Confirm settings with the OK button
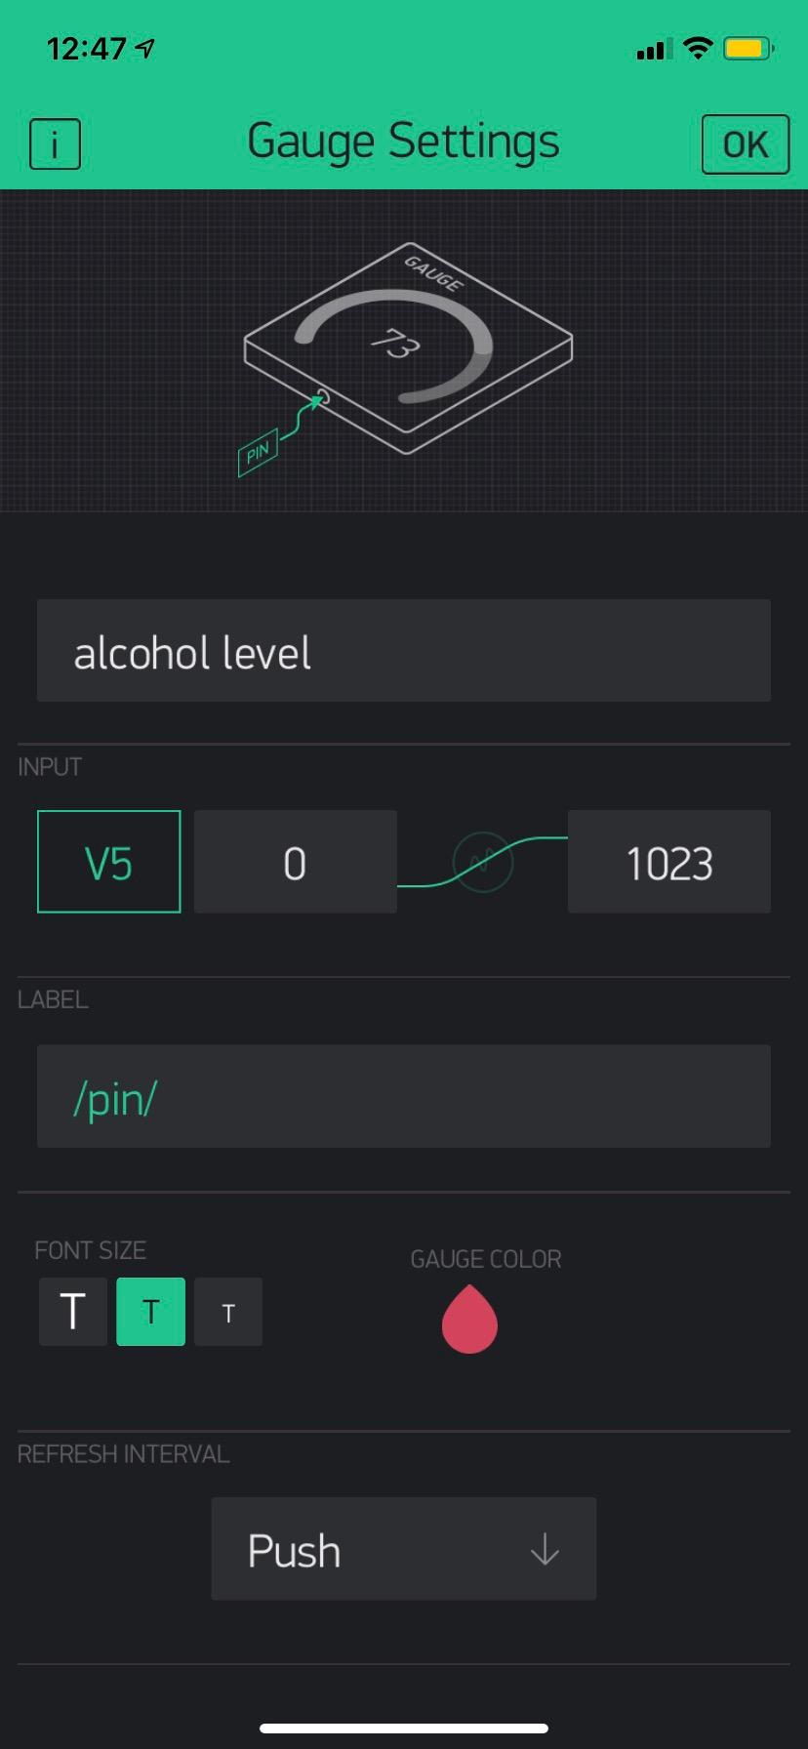The image size is (808, 1749). pos(746,144)
